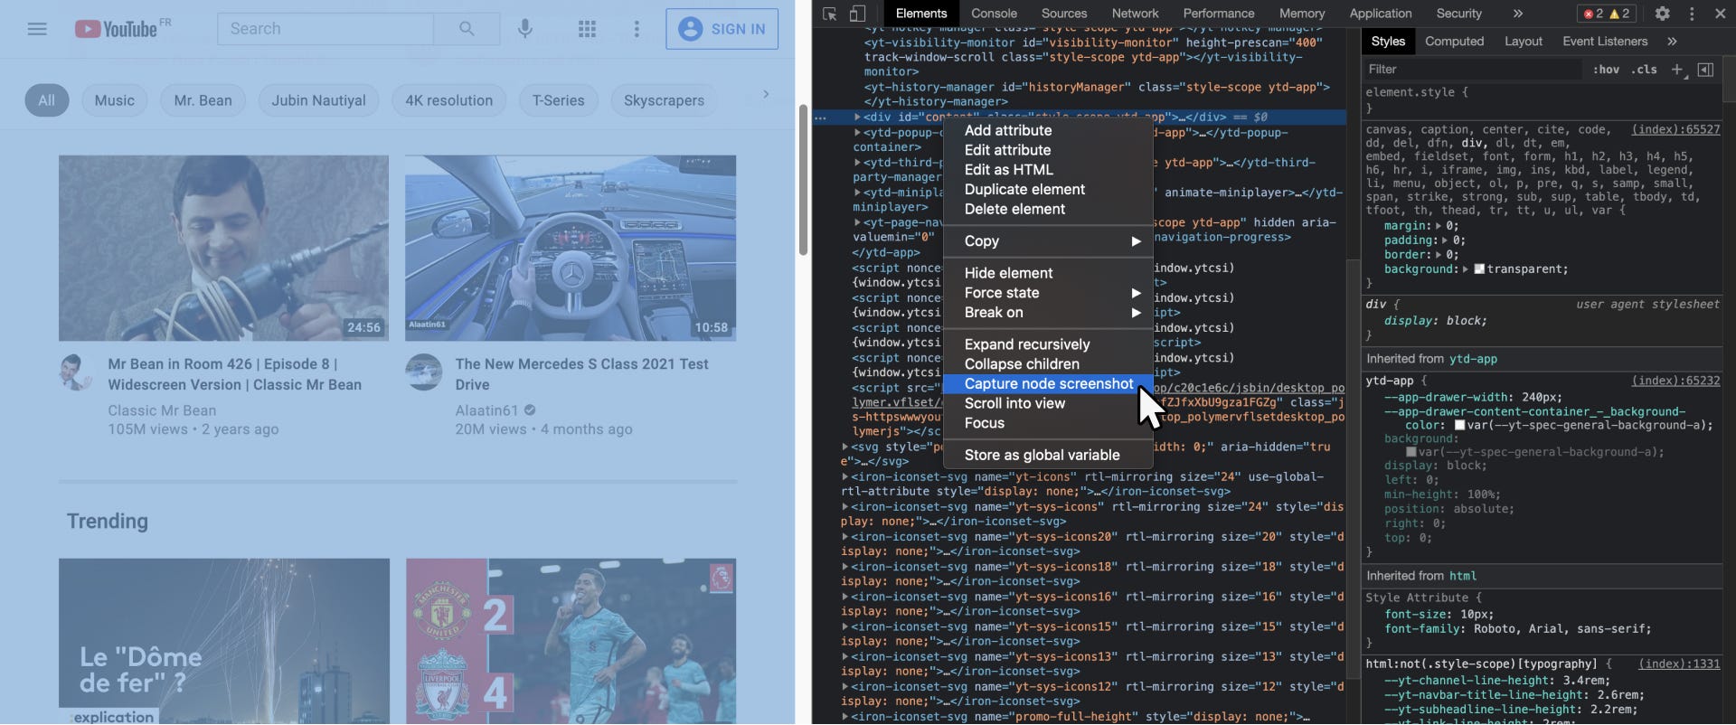Screen dimensions: 1736x725
Task: Add a new style rule with the plus icon
Action: pos(1677,70)
